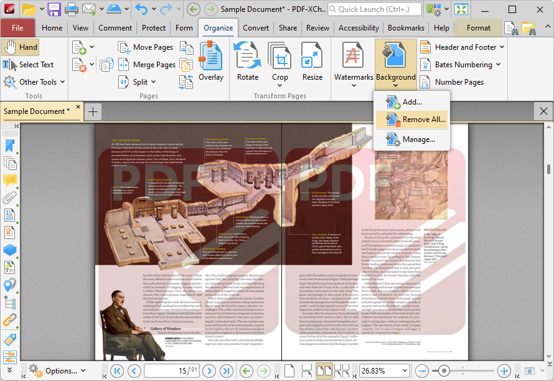This screenshot has width=554, height=381.
Task: Open the Bookmarks pane icon in sidebar
Action: [10, 146]
